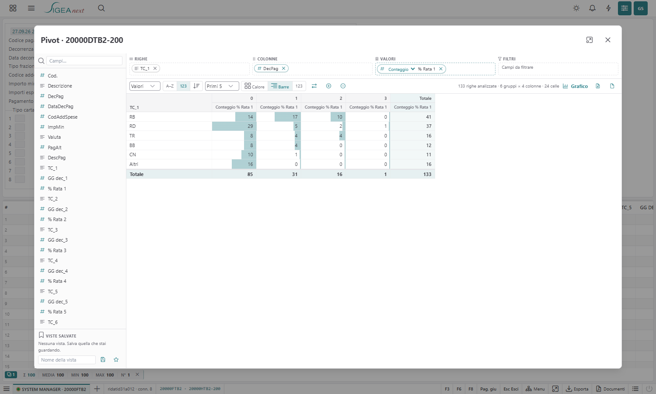Select plain 123 numbers display mode
The image size is (656, 394).
click(299, 86)
